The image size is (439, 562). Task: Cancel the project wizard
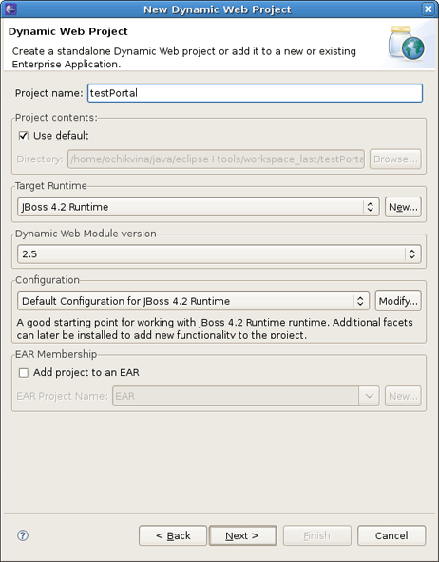point(391,535)
